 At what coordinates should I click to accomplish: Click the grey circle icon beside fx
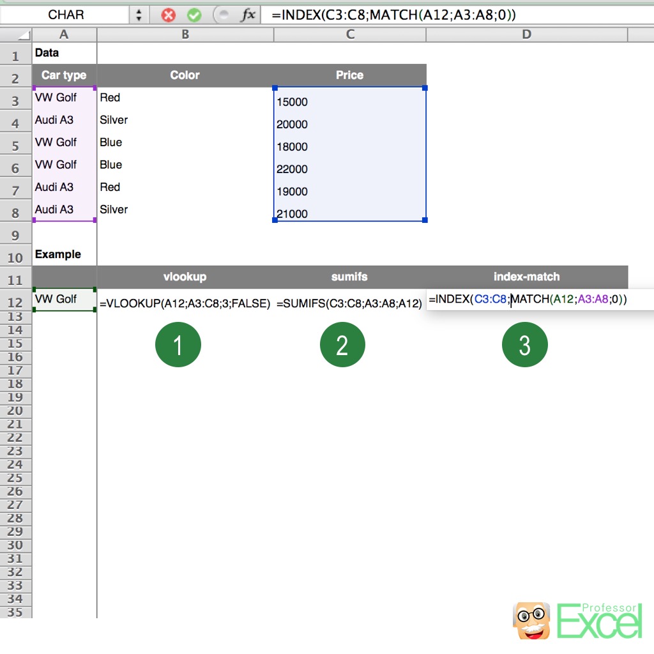[224, 14]
